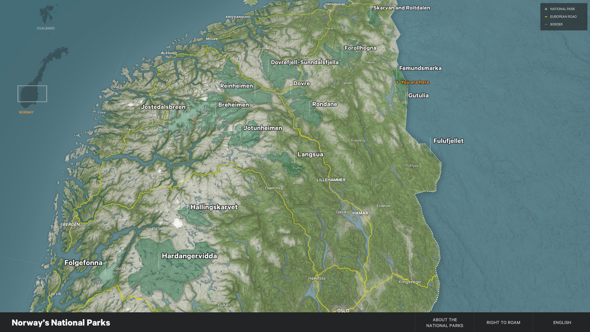This screenshot has height=332, width=590.
Task: Click the Femundsmarka park label
Action: click(x=420, y=68)
